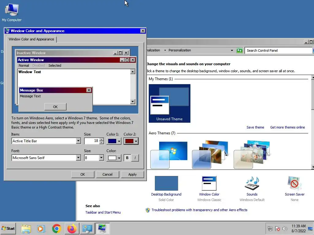Open the Screen Saver icon
This screenshot has height=235, width=314.
[294, 183]
